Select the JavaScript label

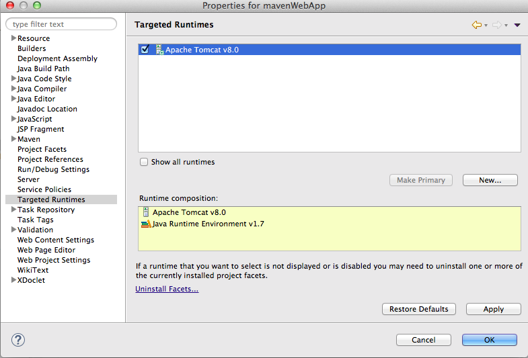(x=34, y=119)
